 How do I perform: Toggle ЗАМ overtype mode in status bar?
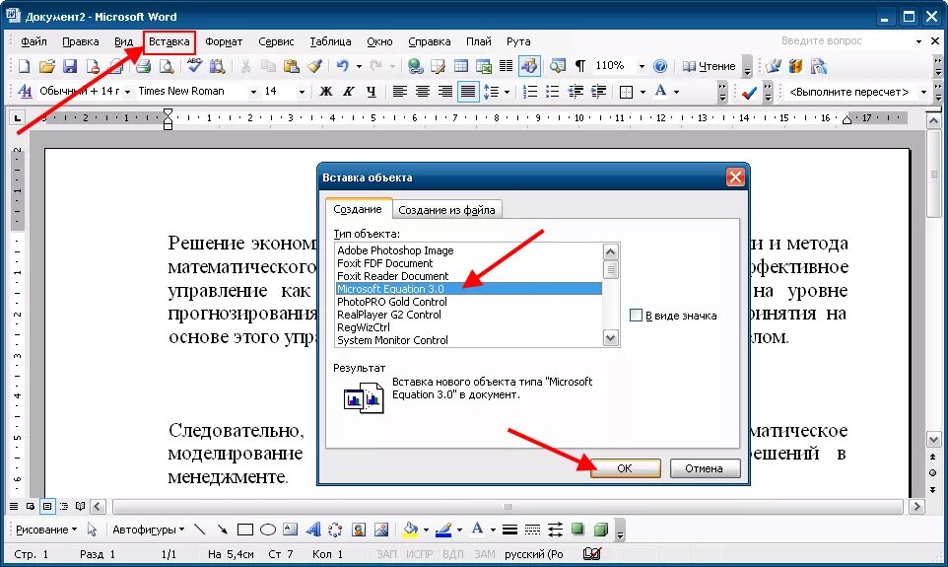click(x=484, y=553)
